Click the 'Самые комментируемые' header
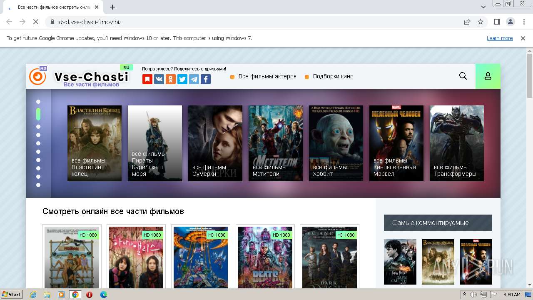The image size is (533, 300). [x=438, y=222]
